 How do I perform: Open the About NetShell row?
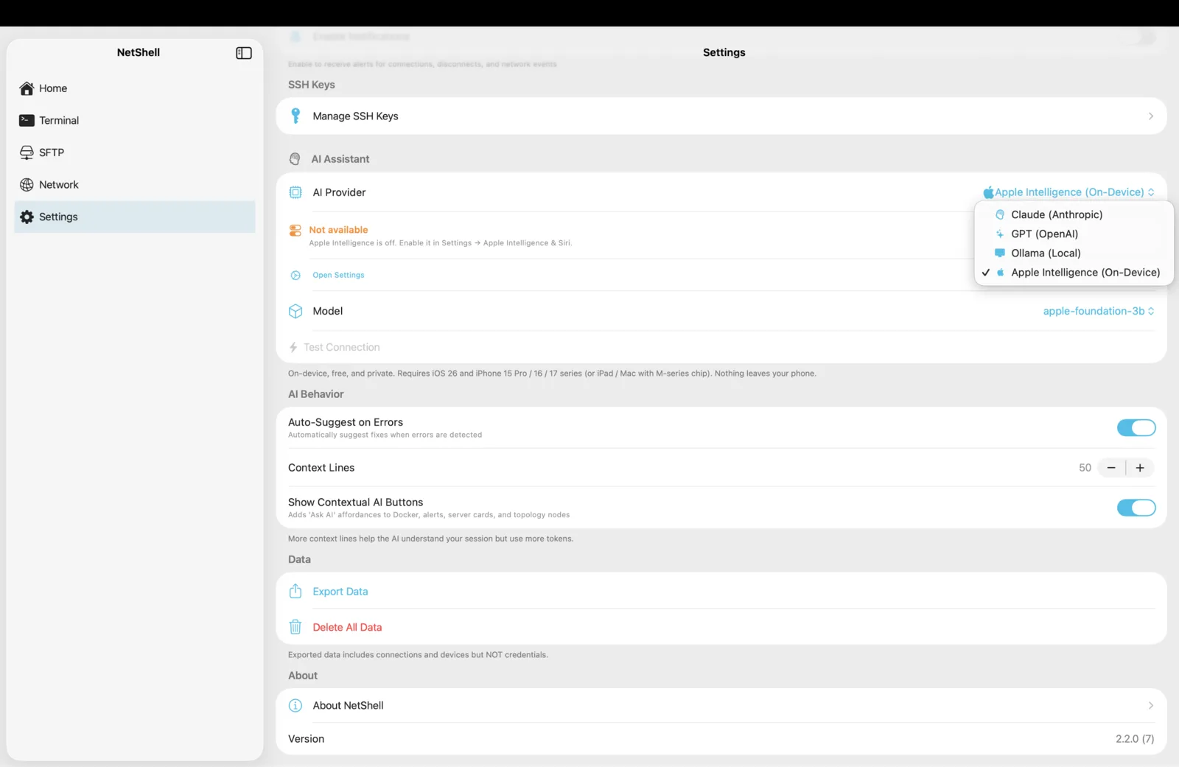(721, 705)
